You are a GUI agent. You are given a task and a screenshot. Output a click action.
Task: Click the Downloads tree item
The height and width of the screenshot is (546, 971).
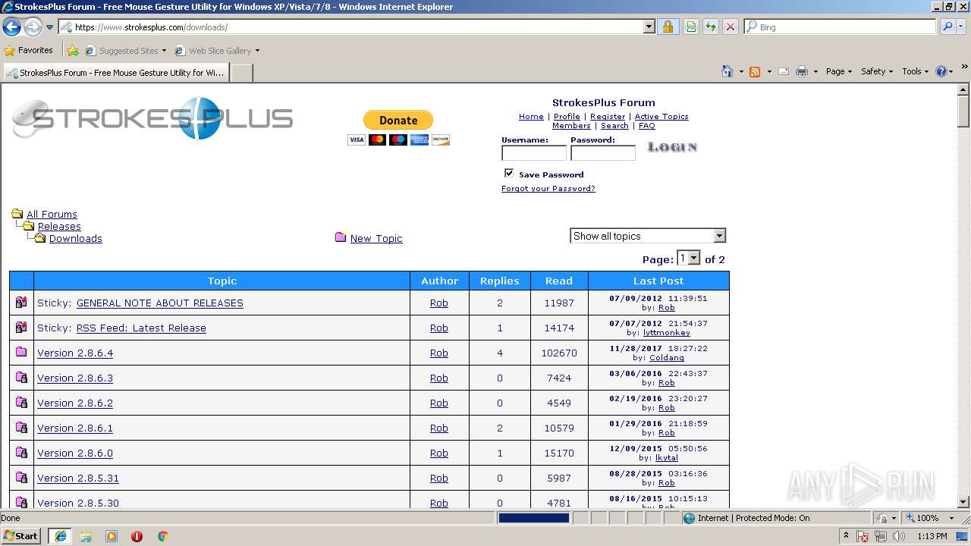point(76,238)
